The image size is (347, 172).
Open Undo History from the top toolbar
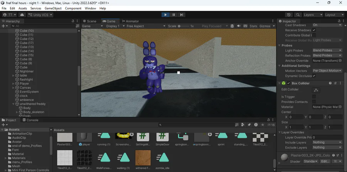[x=289, y=15]
